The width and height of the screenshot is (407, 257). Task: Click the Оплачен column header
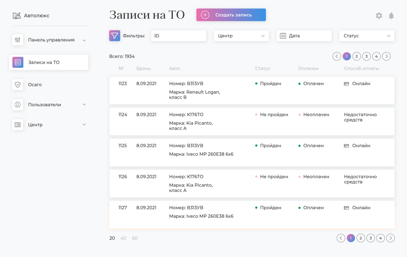pyautogui.click(x=308, y=69)
